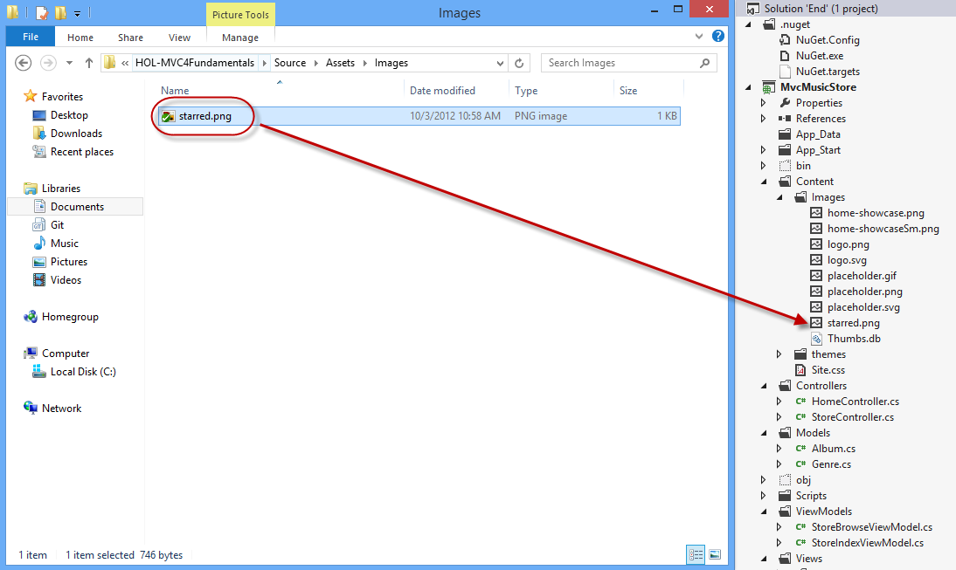Toggle sort order on the Name column header
The height and width of the screenshot is (570, 956).
tap(175, 90)
